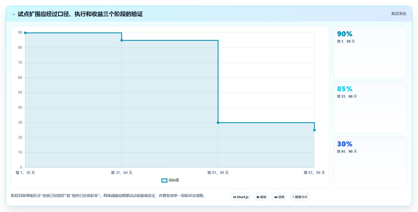Click the 30% data card value
The image size is (418, 212).
point(345,144)
